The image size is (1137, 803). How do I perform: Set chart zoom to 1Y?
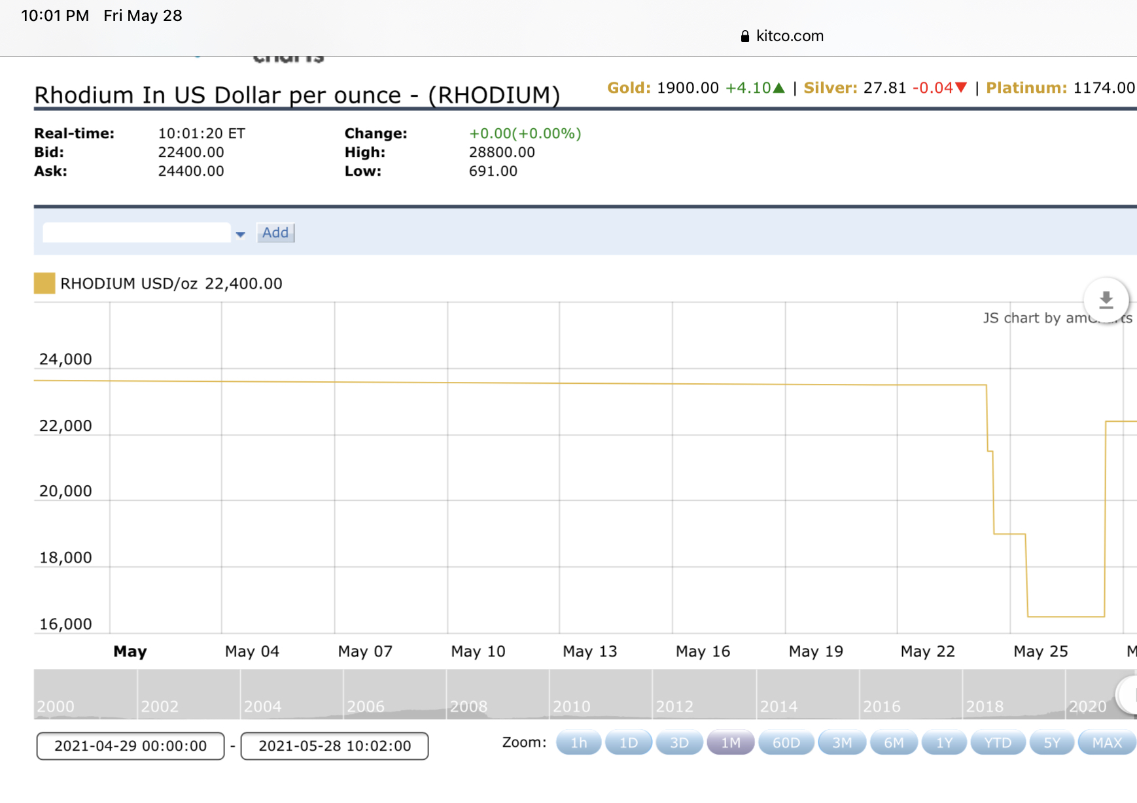tap(944, 743)
